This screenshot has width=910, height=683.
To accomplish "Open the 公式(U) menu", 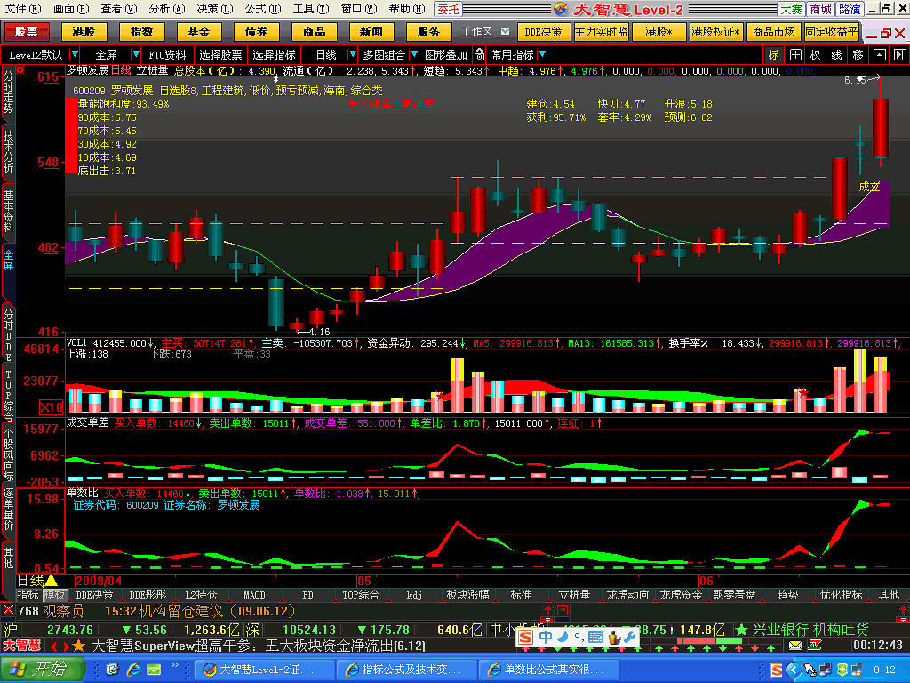I will pyautogui.click(x=263, y=9).
